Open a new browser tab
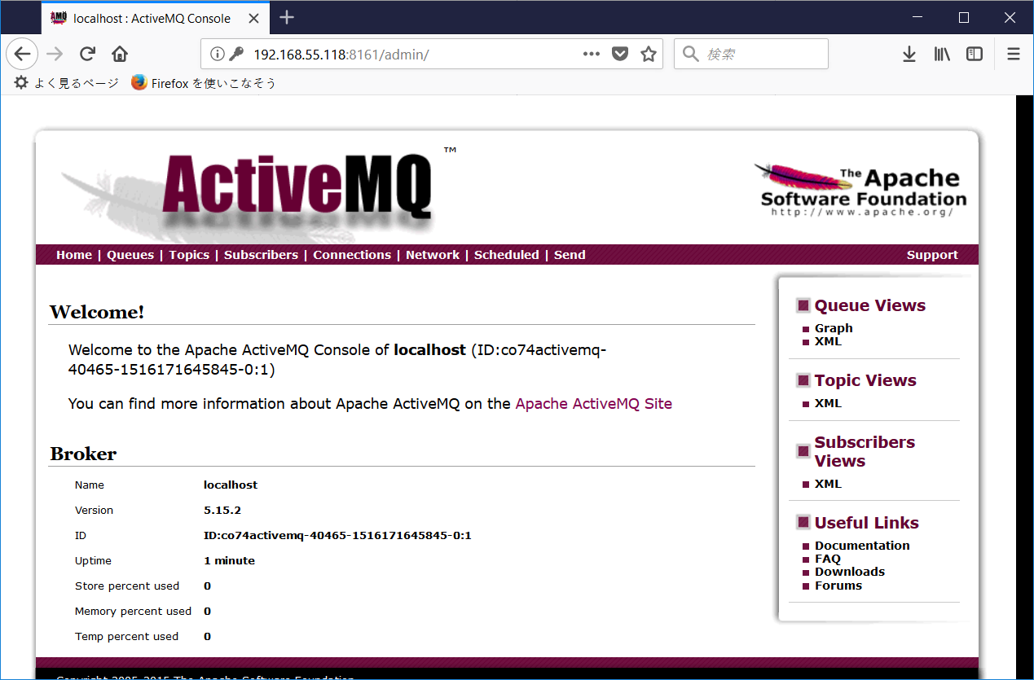The image size is (1034, 680). click(x=286, y=17)
